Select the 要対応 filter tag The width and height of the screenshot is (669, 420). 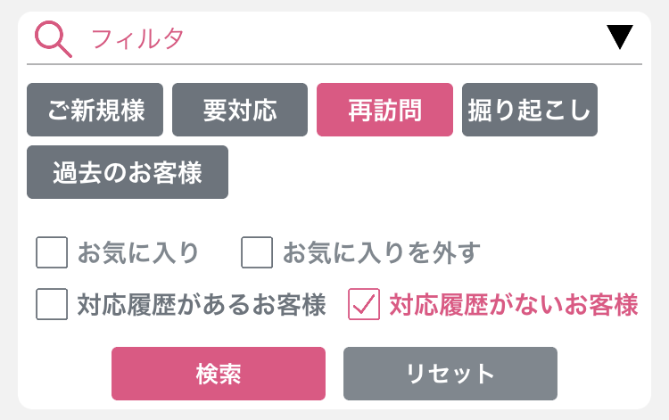tap(240, 110)
